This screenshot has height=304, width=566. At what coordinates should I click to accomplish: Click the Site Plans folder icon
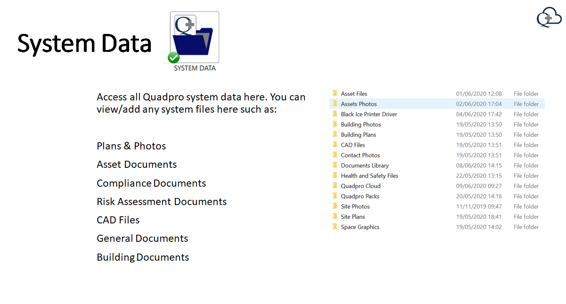coord(335,217)
